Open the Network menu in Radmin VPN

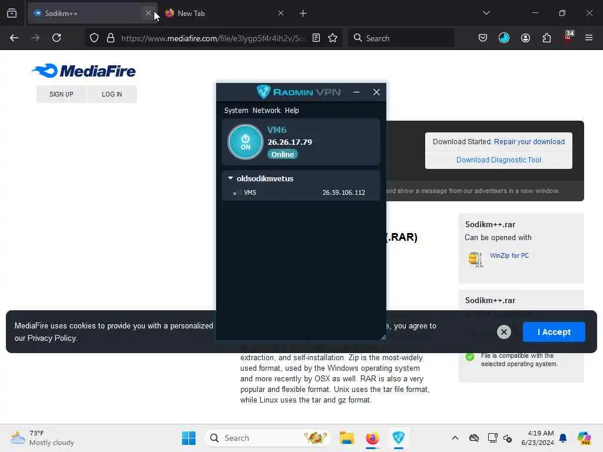267,110
